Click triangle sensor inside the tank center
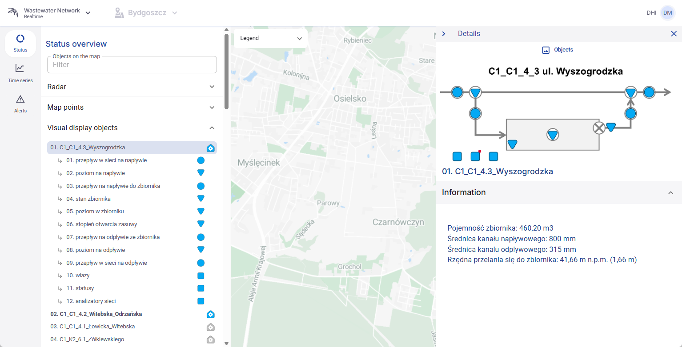The image size is (682, 347). click(x=553, y=135)
